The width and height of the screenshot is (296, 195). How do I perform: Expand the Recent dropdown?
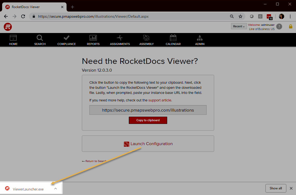coord(239,26)
